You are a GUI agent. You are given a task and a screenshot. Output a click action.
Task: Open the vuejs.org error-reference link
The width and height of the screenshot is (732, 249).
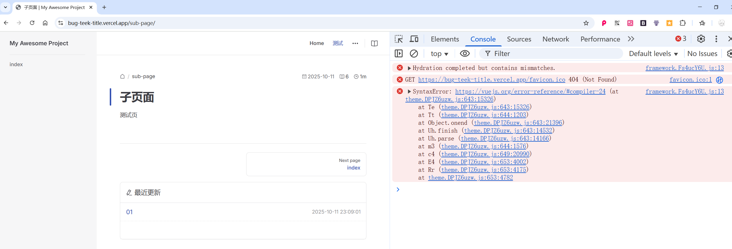530,92
